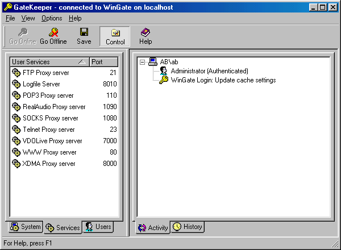Collapse the AB\ab tree node

tap(142, 63)
